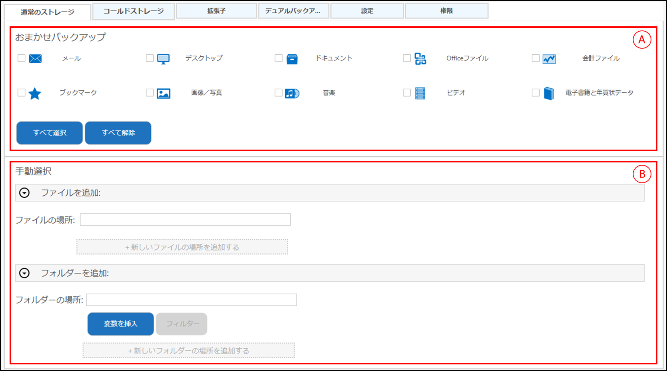Click +新しいフォルダーの場所を追加する
The image size is (667, 371).
[x=189, y=350]
